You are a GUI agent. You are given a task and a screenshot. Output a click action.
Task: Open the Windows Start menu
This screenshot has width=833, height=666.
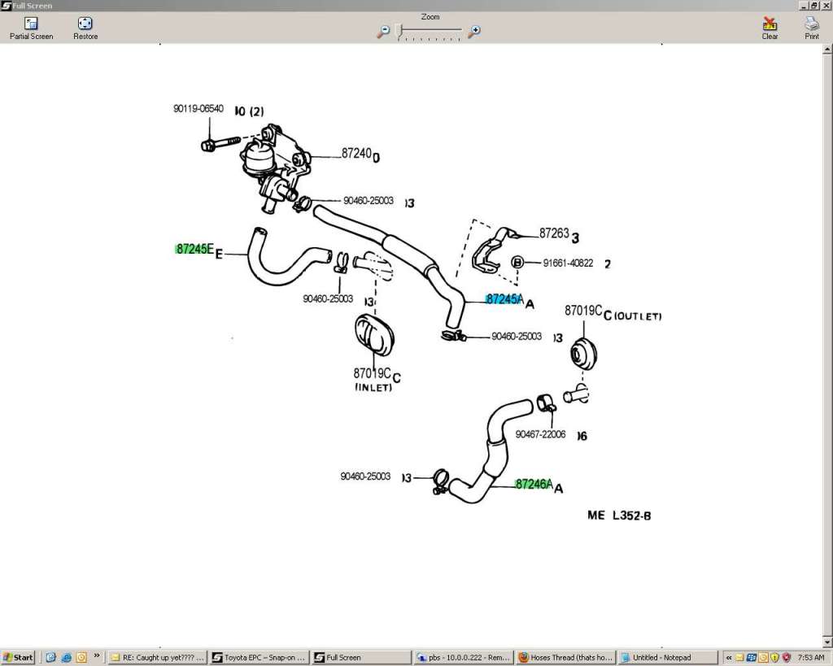(19, 657)
